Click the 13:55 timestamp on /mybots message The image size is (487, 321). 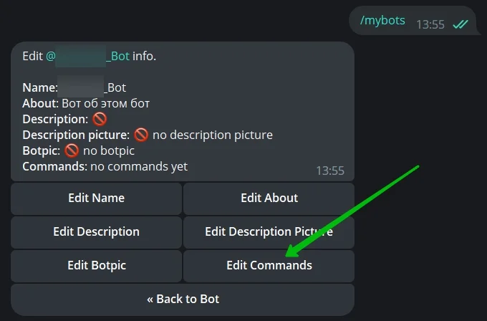pyautogui.click(x=430, y=24)
